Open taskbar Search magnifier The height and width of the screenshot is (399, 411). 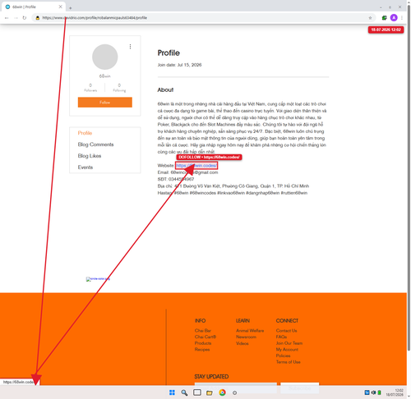tap(184, 392)
